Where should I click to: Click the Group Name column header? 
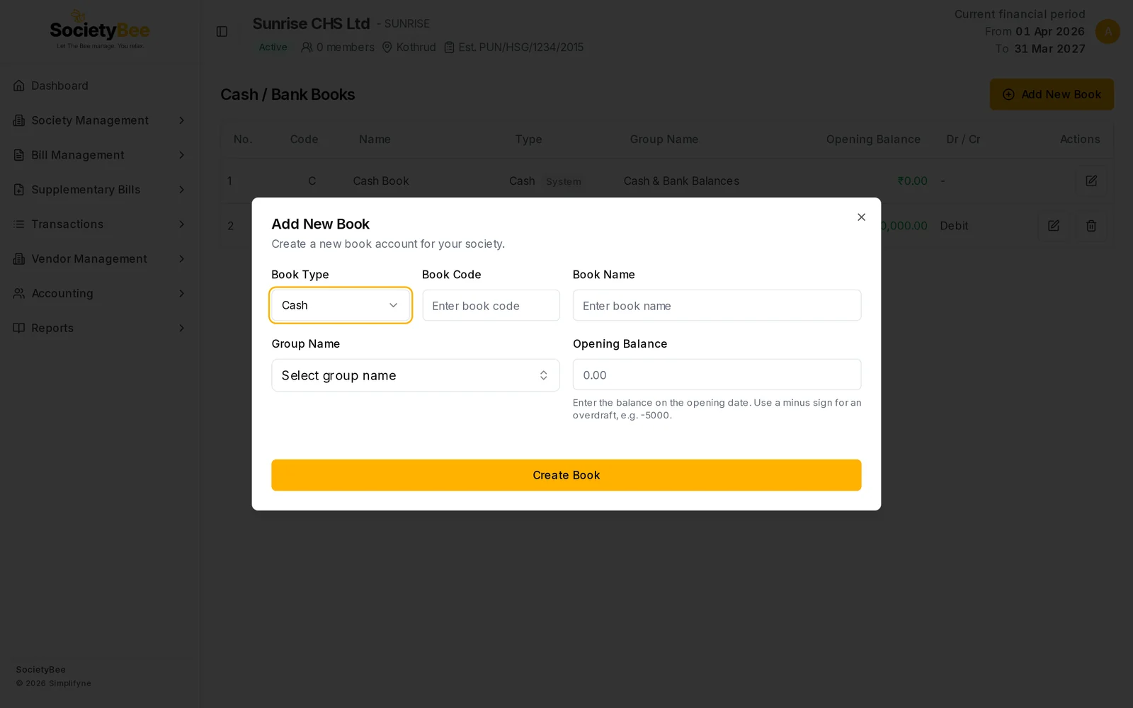(664, 139)
